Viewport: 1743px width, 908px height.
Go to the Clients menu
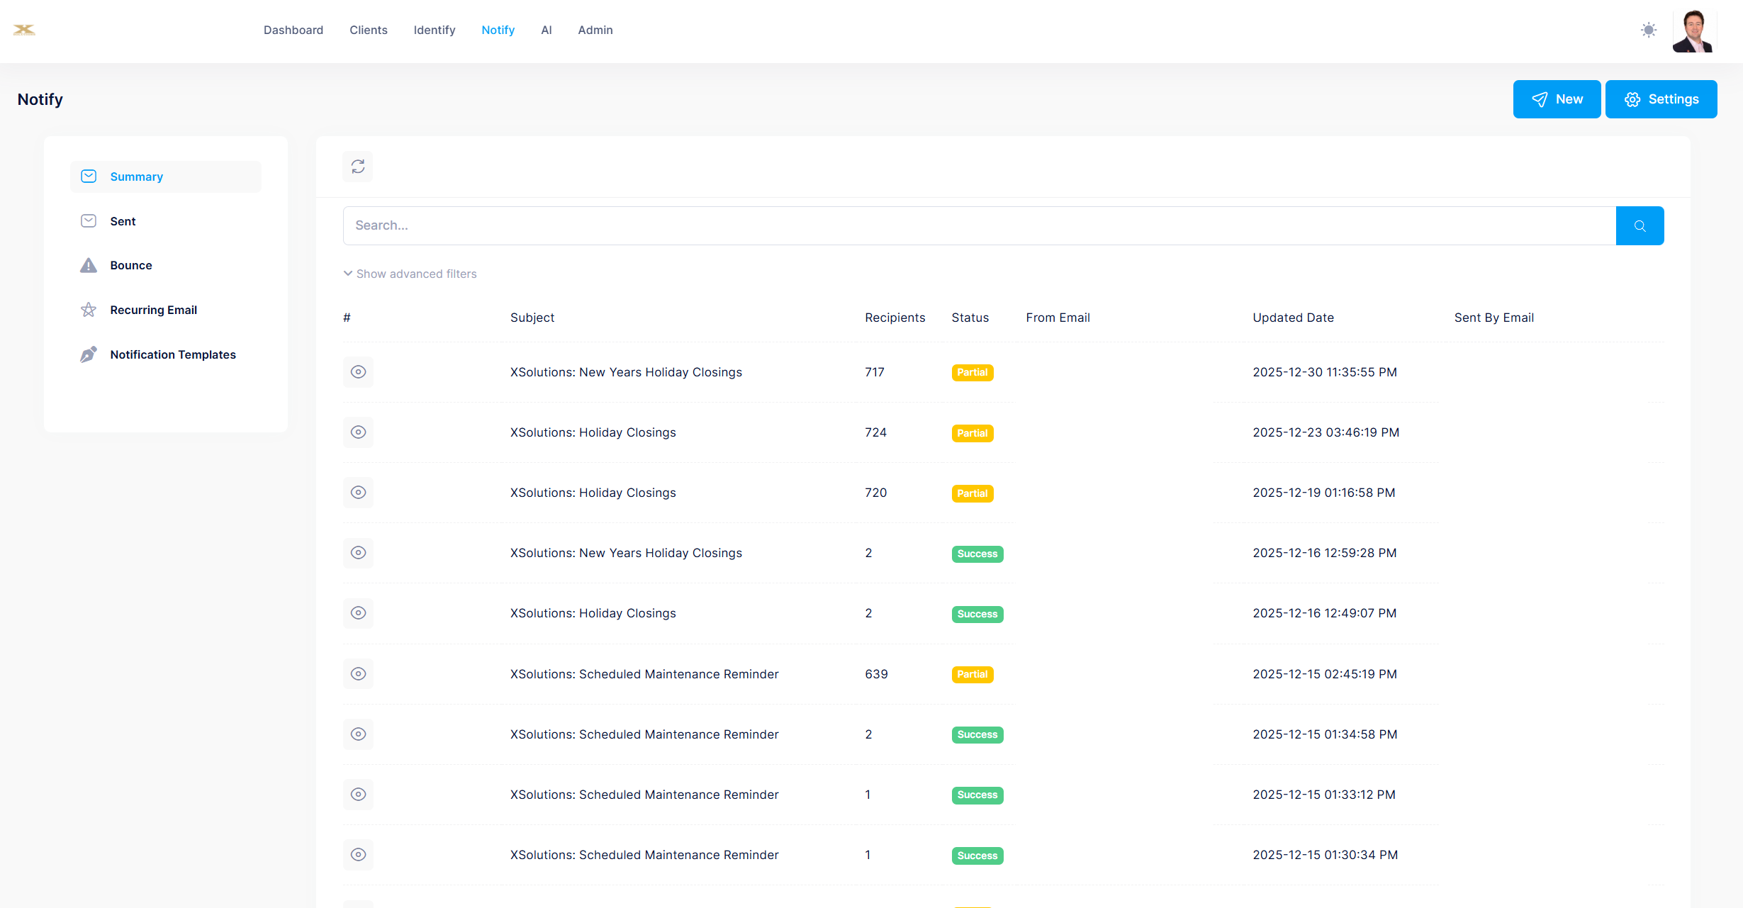click(x=368, y=30)
